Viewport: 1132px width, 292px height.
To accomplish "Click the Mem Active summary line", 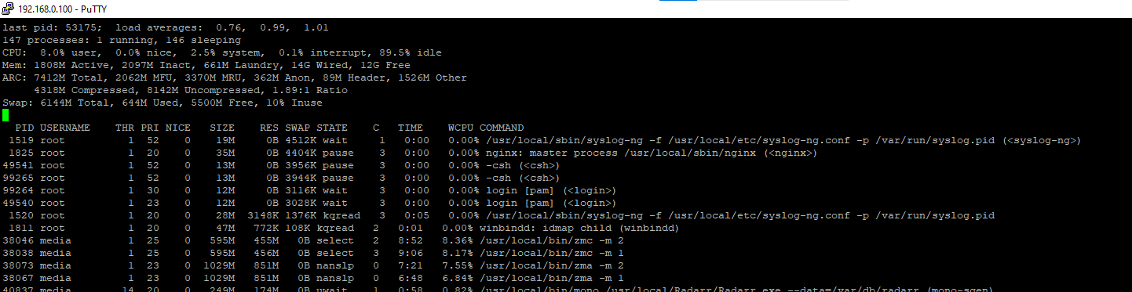I will tap(206, 65).
